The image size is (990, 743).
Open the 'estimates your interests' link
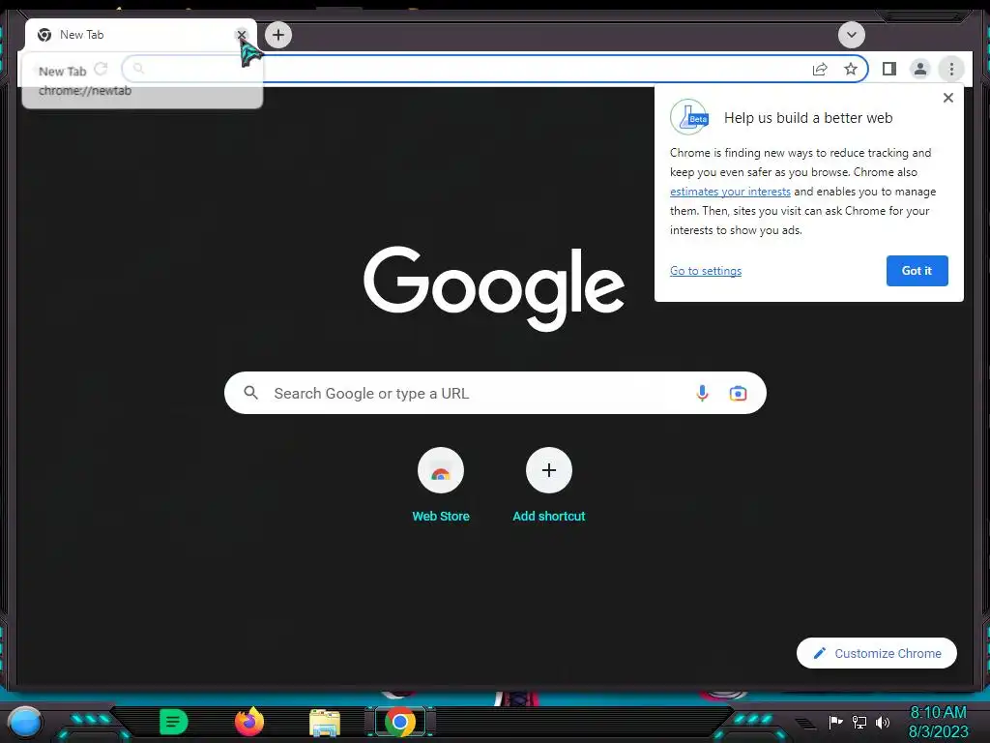pos(730,192)
